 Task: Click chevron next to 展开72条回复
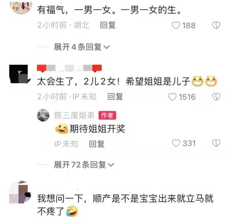[111, 165]
